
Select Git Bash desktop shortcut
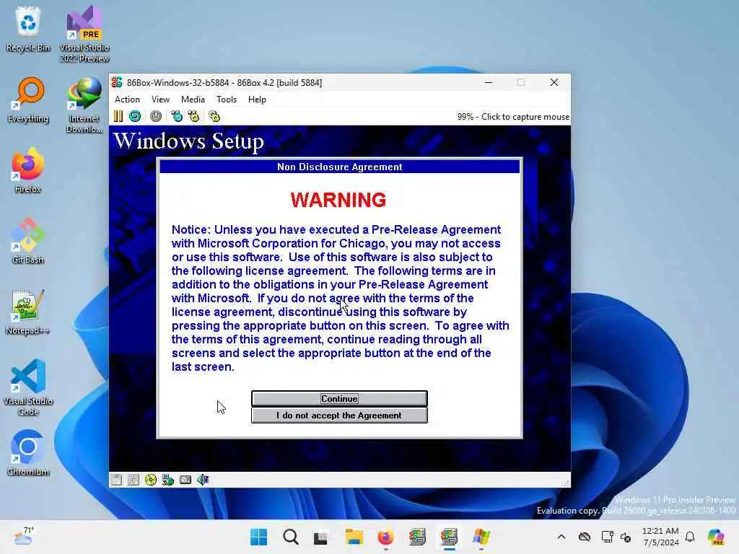pos(28,242)
